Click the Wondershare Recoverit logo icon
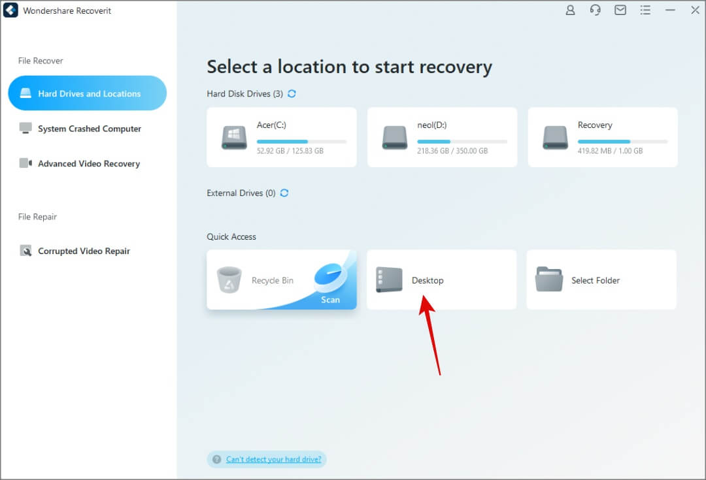Screen dimensions: 706x480 (x=10, y=10)
